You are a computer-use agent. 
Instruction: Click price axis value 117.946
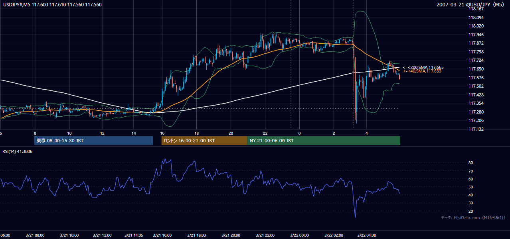click(476, 35)
